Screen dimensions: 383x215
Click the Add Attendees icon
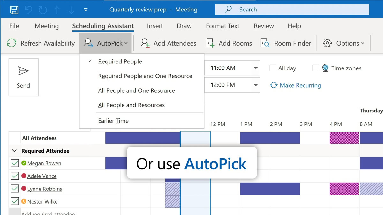145,43
